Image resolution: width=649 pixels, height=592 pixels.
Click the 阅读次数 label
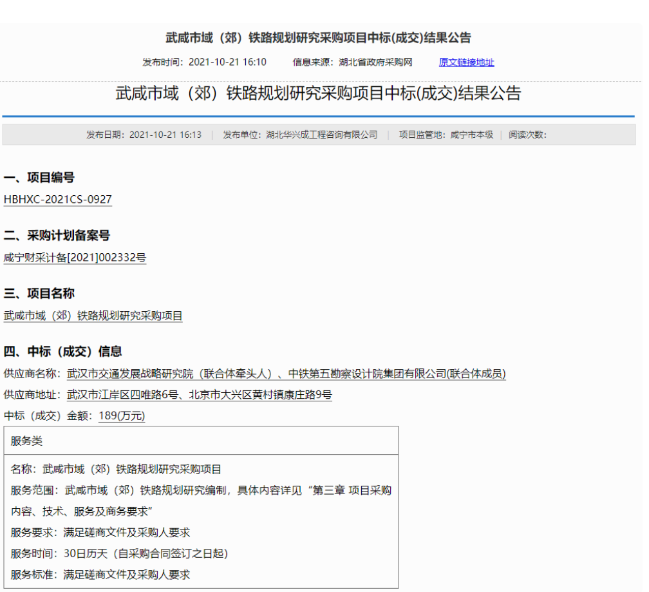(x=527, y=135)
